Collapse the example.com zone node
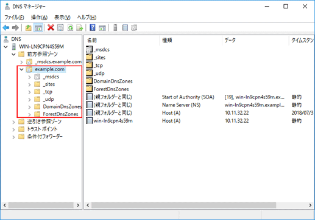The image size is (315, 220). [21, 69]
